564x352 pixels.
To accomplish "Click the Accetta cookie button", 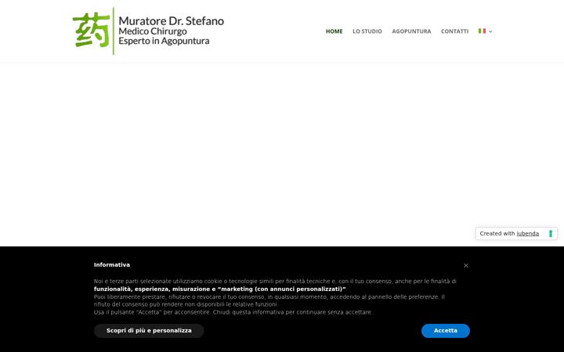I will click(x=445, y=330).
